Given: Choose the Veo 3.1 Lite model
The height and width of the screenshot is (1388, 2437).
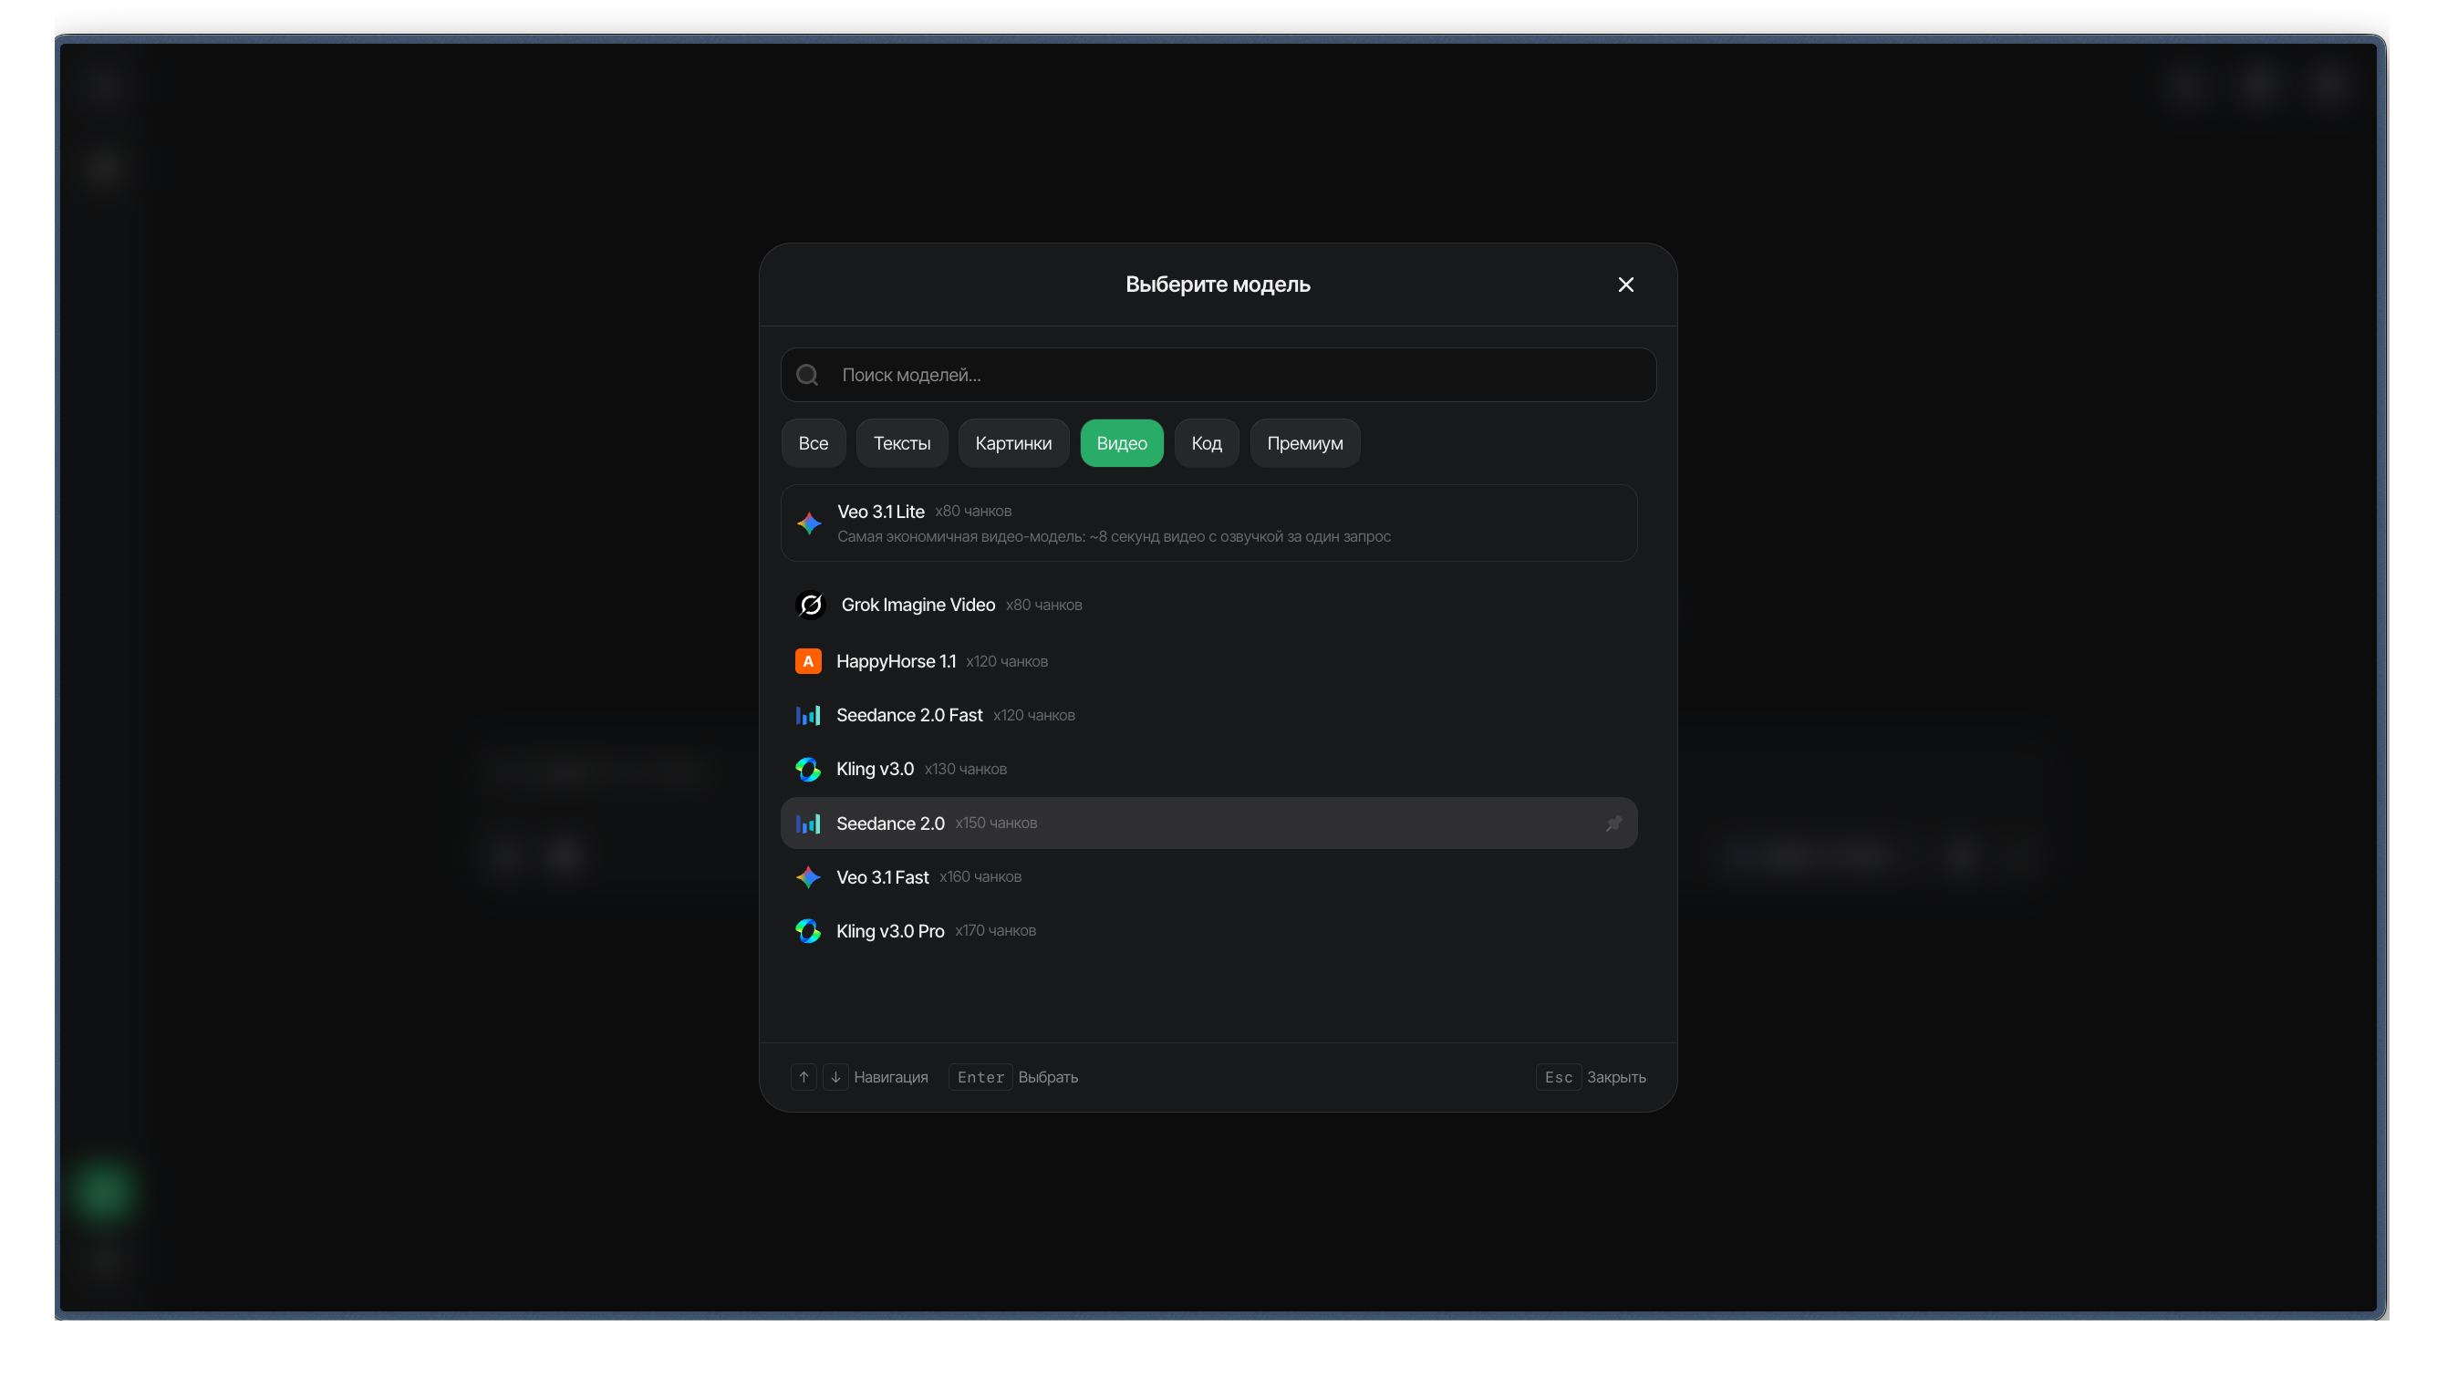Looking at the screenshot, I should [x=1208, y=523].
